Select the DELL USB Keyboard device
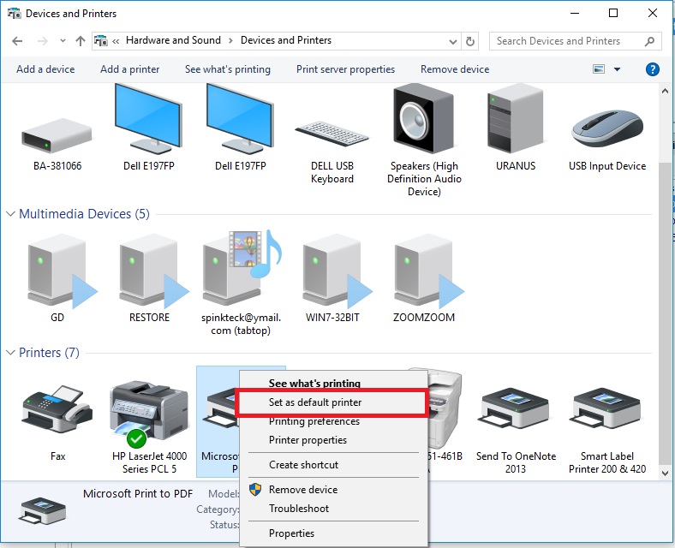Screen dimensions: 675x548 332,134
